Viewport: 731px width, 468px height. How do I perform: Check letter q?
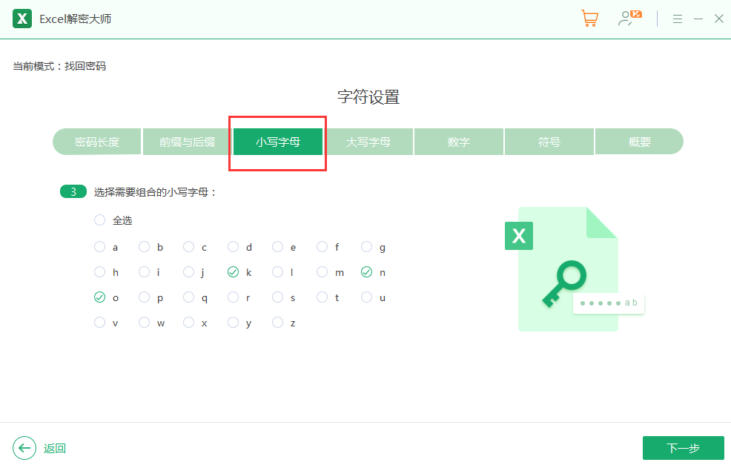(189, 297)
